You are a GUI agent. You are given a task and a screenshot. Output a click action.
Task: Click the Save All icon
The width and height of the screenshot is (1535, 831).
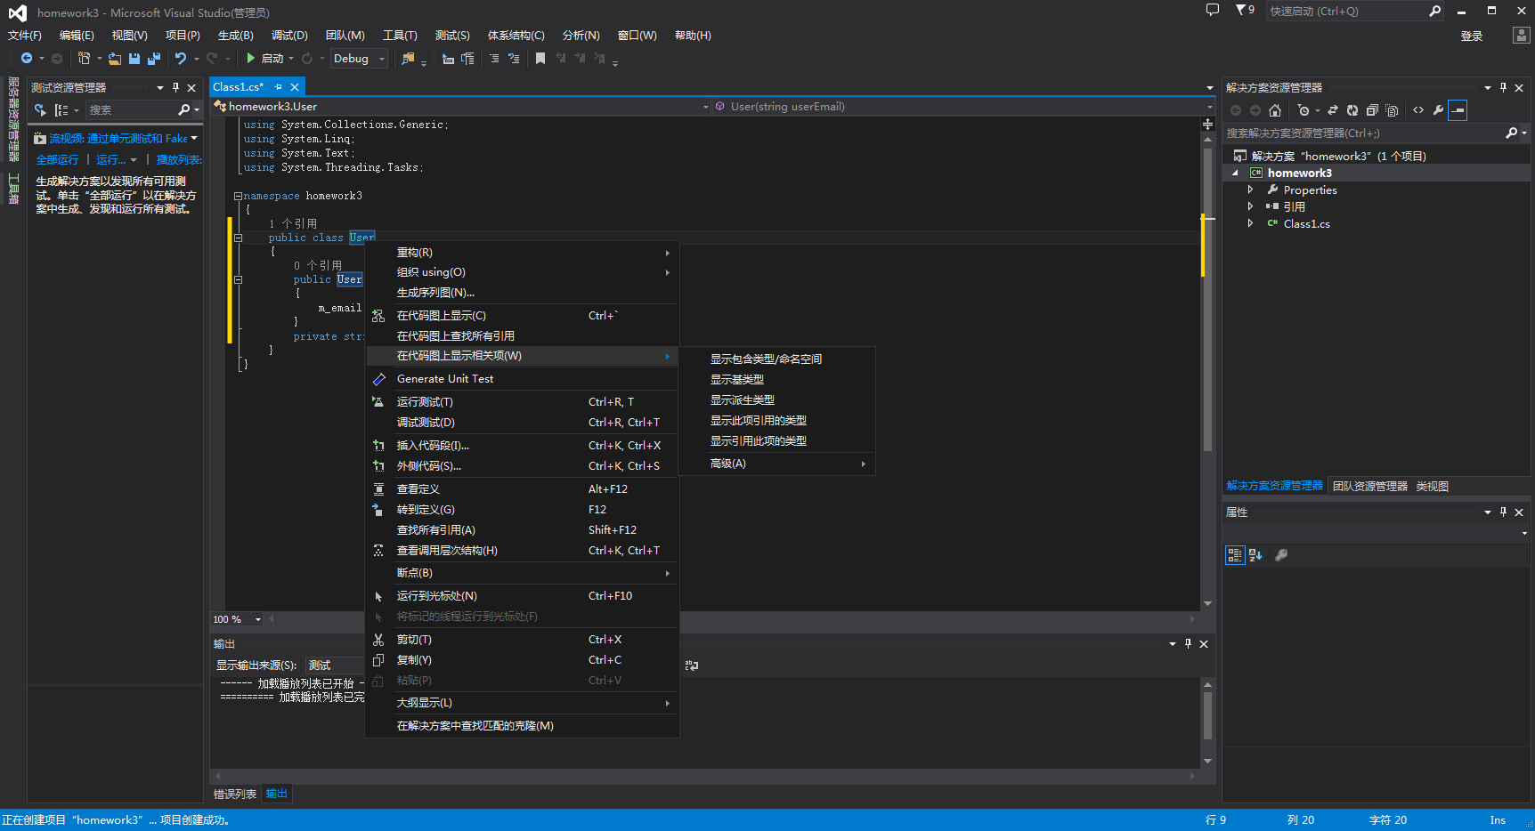click(x=154, y=59)
